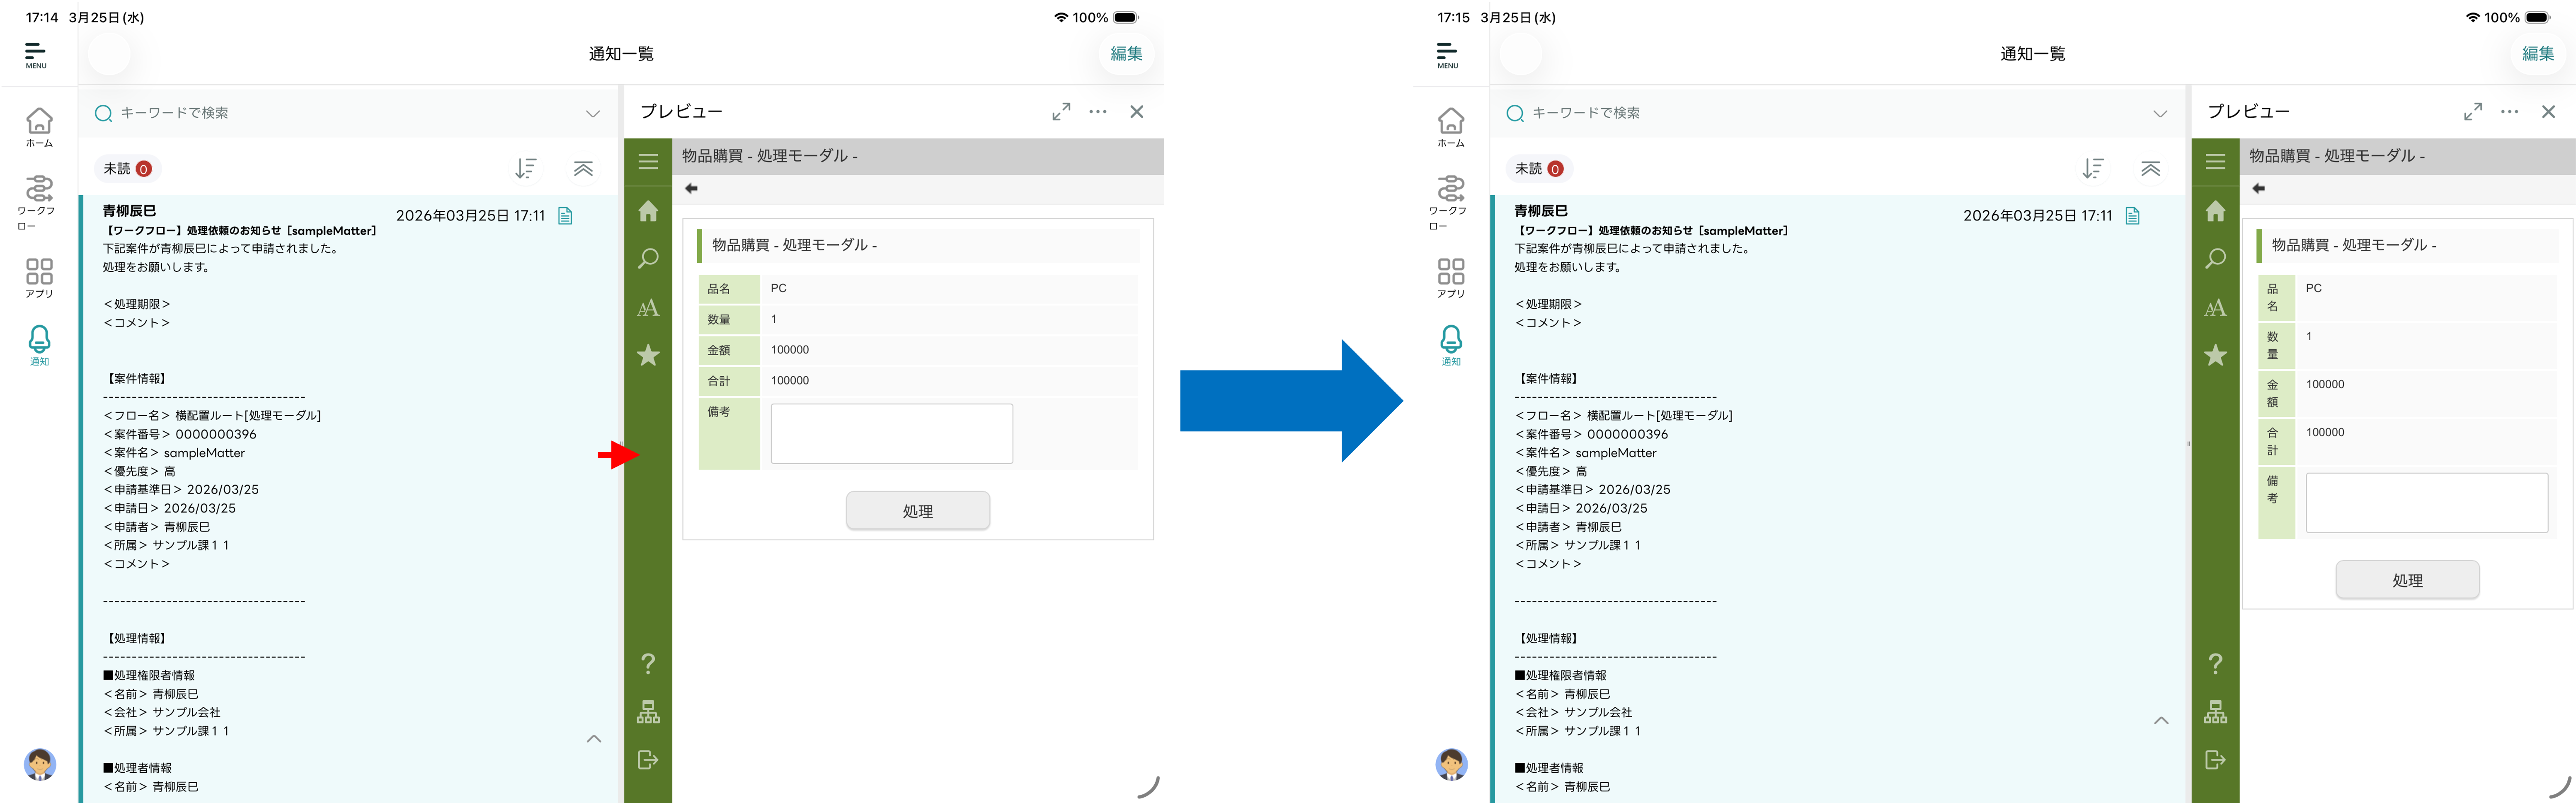Open green sidebar hamburger menu in 17:14 screenshot
The width and height of the screenshot is (2576, 803).
click(x=648, y=161)
